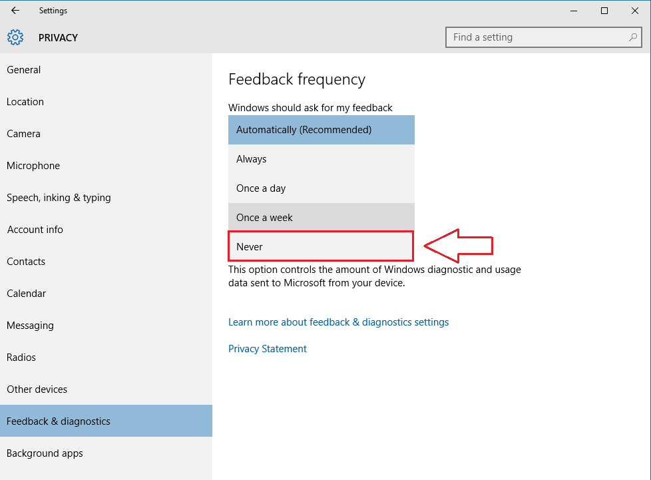
Task: Click the search magnifier icon
Action: point(633,37)
